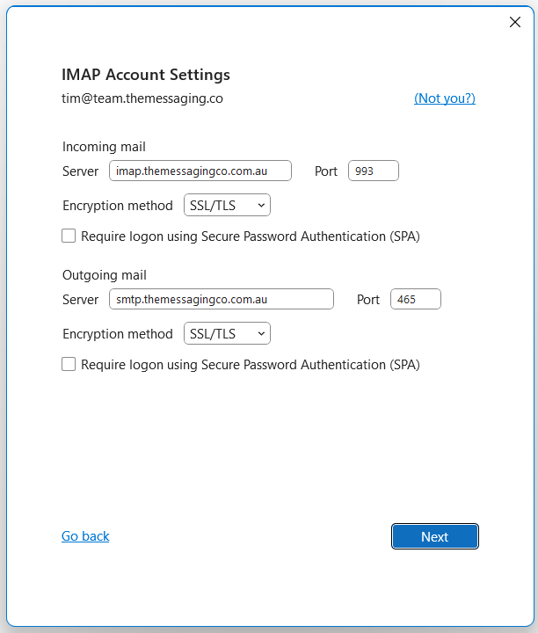Viewport: 538px width, 633px height.
Task: Enable SPA logon checkbox for outgoing mail
Action: point(69,364)
